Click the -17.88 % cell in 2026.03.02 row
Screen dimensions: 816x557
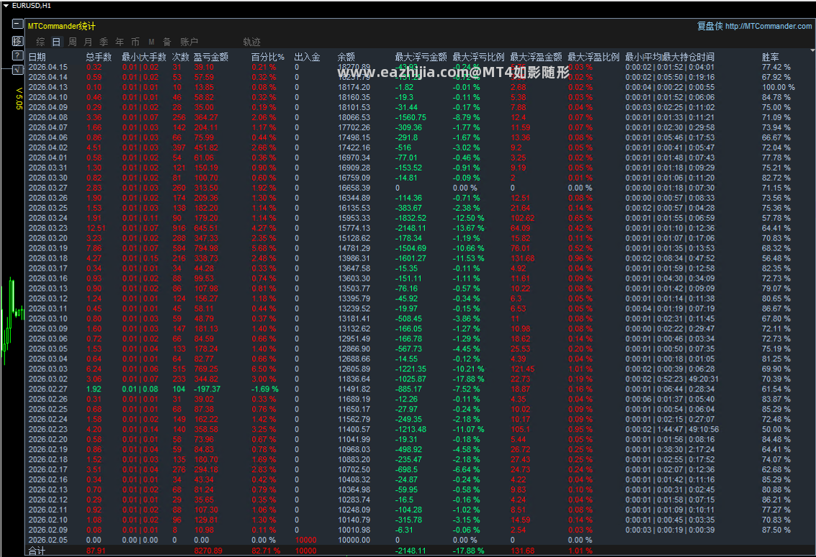pyautogui.click(x=468, y=379)
